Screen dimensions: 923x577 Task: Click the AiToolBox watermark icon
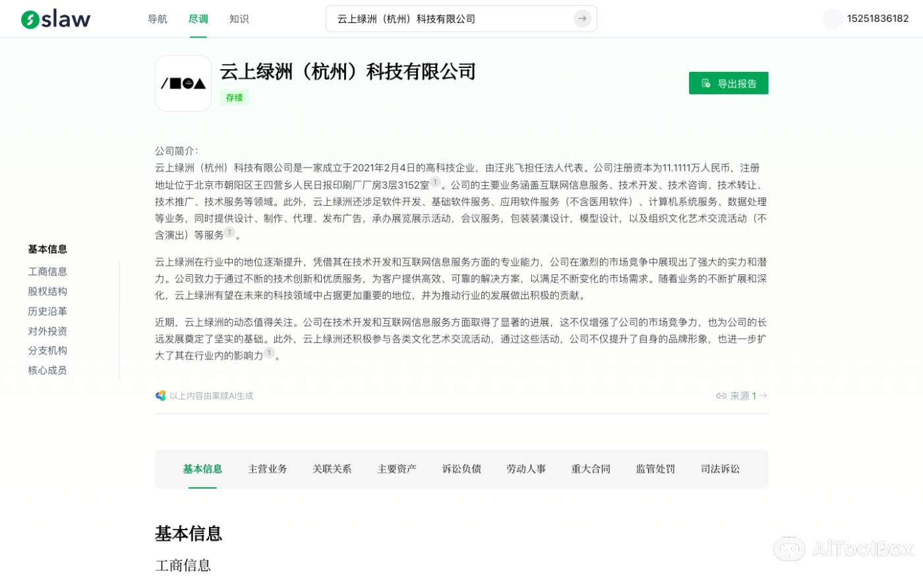(789, 549)
